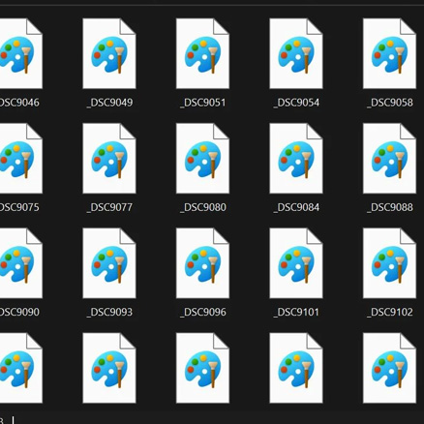The height and width of the screenshot is (424, 424).
Task: Click the file name _DSC9077
Action: click(109, 207)
